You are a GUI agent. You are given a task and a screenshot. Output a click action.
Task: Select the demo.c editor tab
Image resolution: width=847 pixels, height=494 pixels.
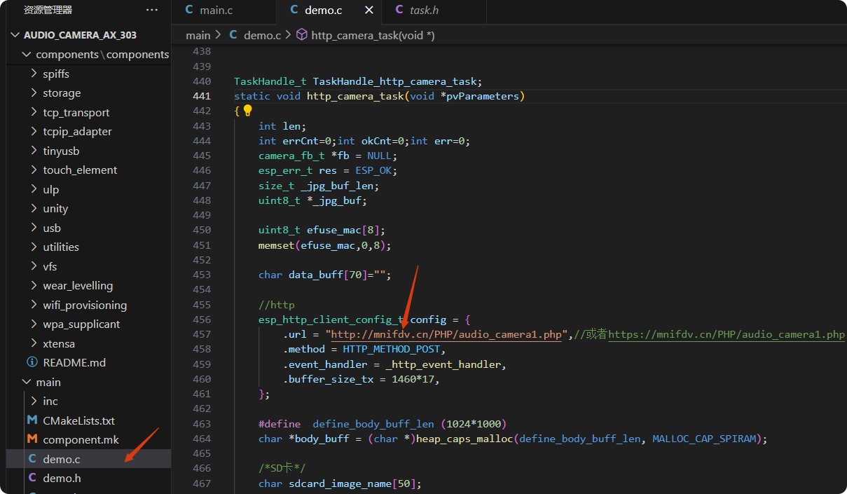coord(329,11)
